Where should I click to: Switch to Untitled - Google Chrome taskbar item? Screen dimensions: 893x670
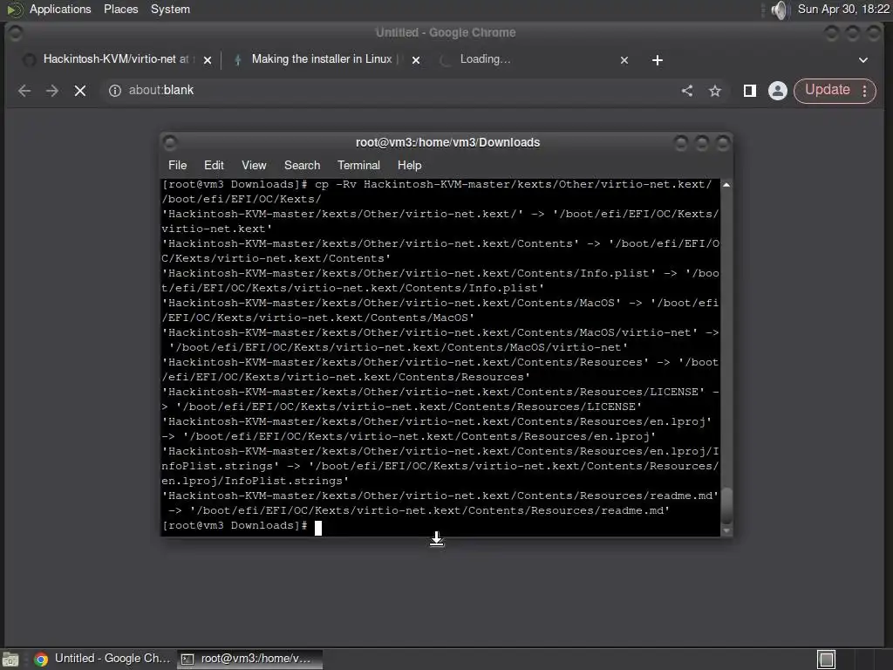tap(103, 659)
